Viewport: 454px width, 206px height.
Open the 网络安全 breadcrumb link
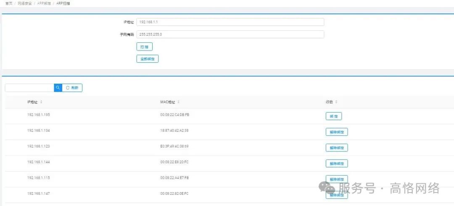(x=25, y=3)
